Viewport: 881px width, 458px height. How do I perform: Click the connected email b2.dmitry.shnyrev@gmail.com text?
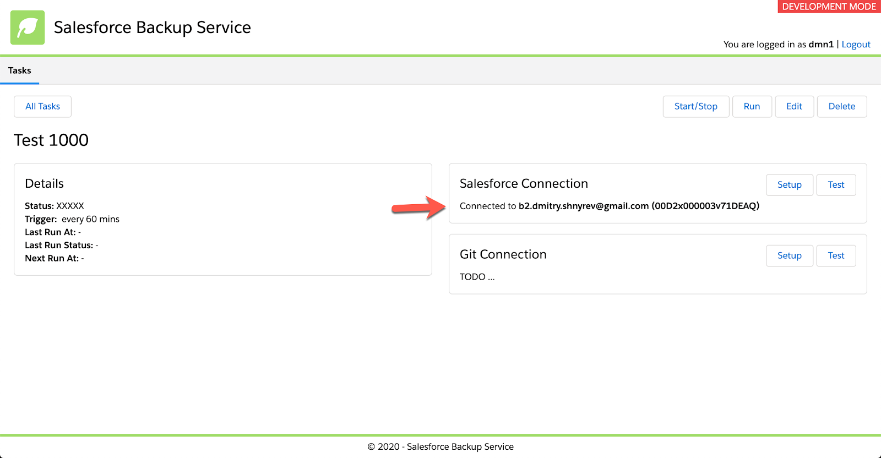coord(584,206)
